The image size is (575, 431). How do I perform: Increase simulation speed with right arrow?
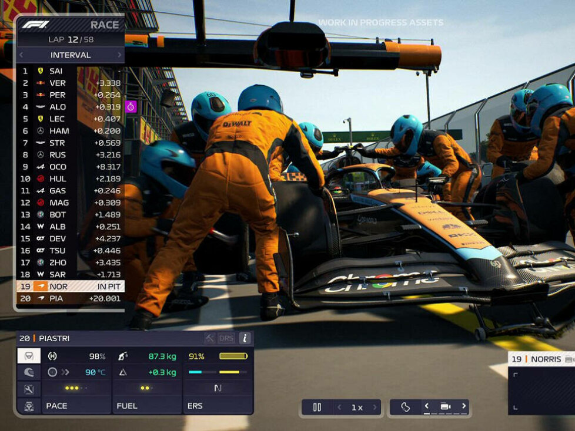(375, 407)
